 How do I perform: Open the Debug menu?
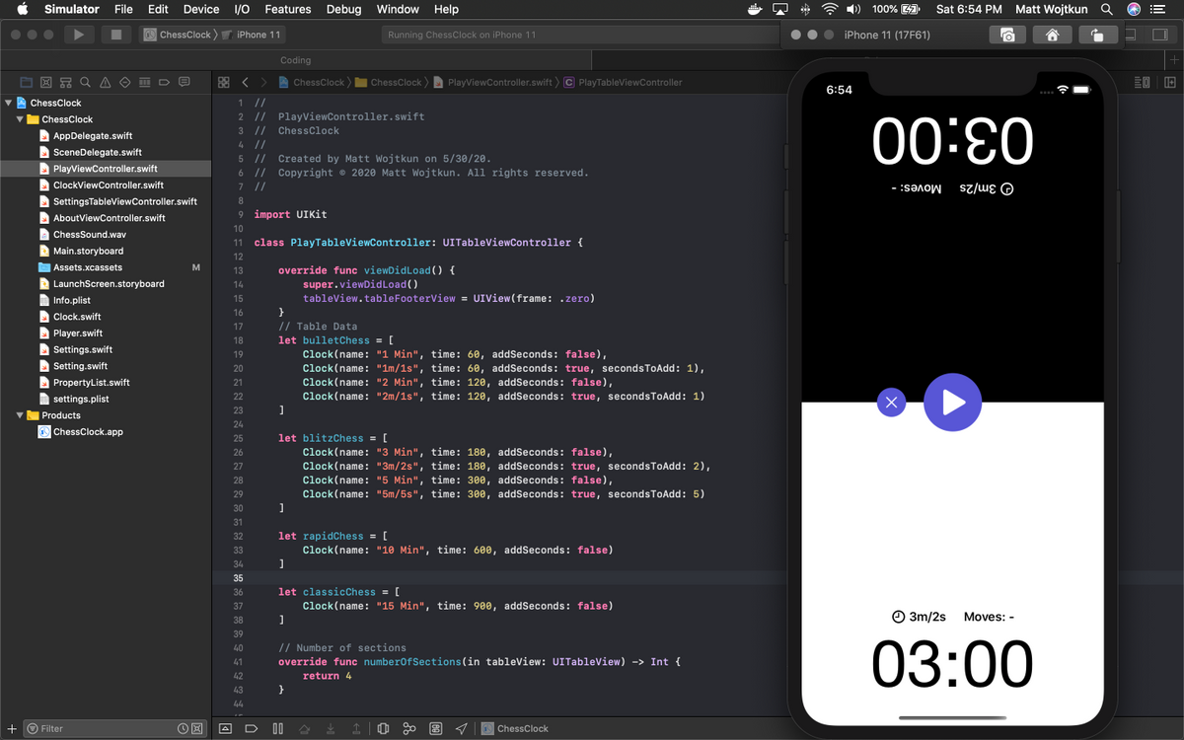click(344, 9)
